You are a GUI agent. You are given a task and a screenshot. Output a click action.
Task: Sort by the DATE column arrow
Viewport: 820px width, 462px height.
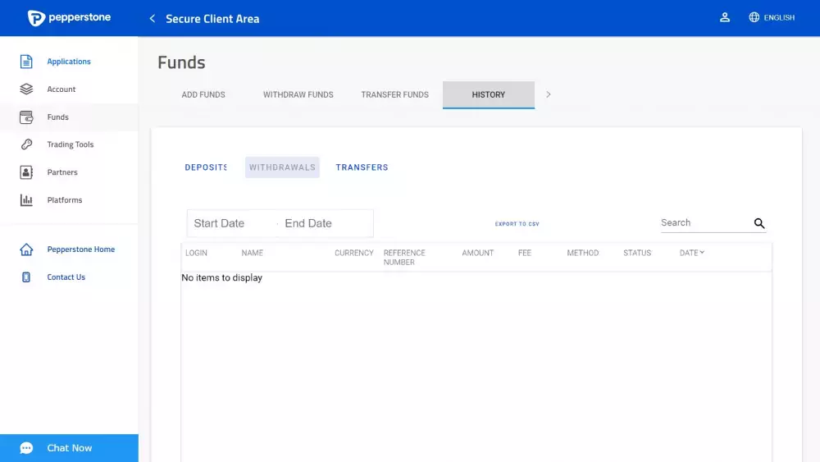pos(702,252)
